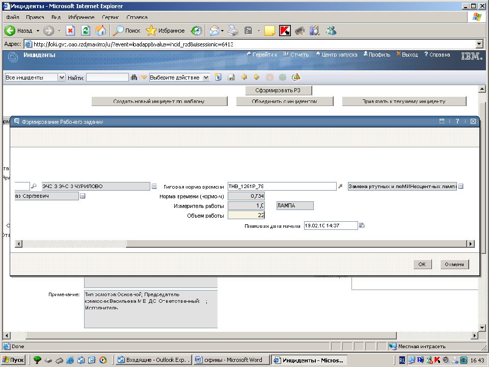Click the Найти search input field
The image size is (489, 367).
107,77
